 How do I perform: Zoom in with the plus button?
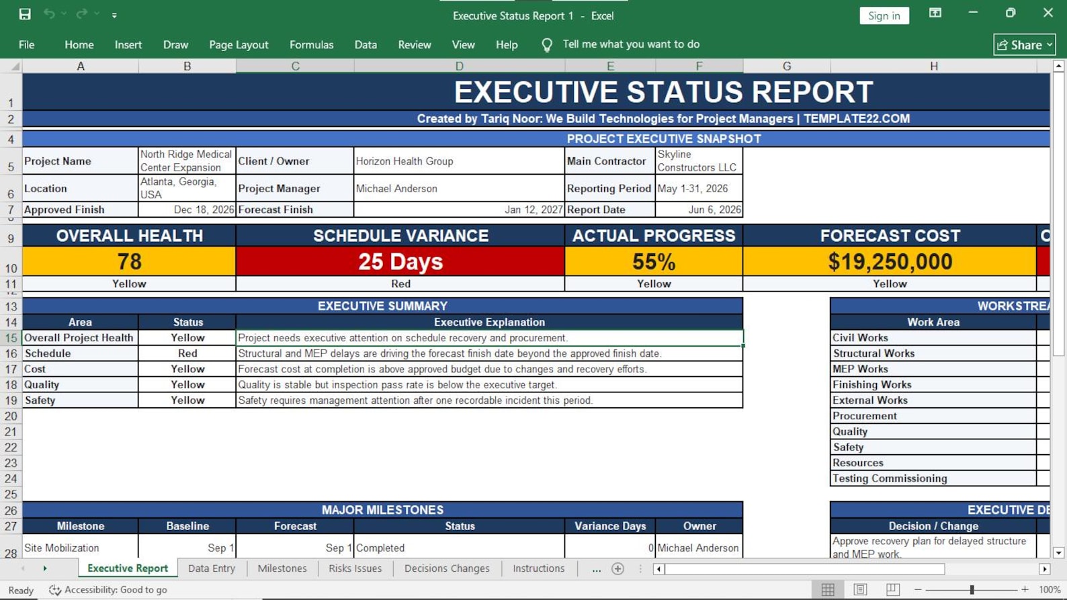pyautogui.click(x=1025, y=589)
